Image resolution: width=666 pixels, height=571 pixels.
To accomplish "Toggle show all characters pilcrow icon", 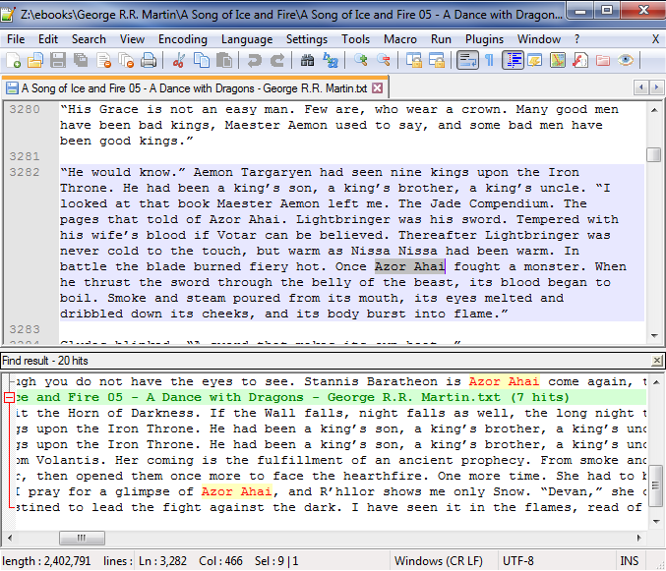I will (490, 60).
